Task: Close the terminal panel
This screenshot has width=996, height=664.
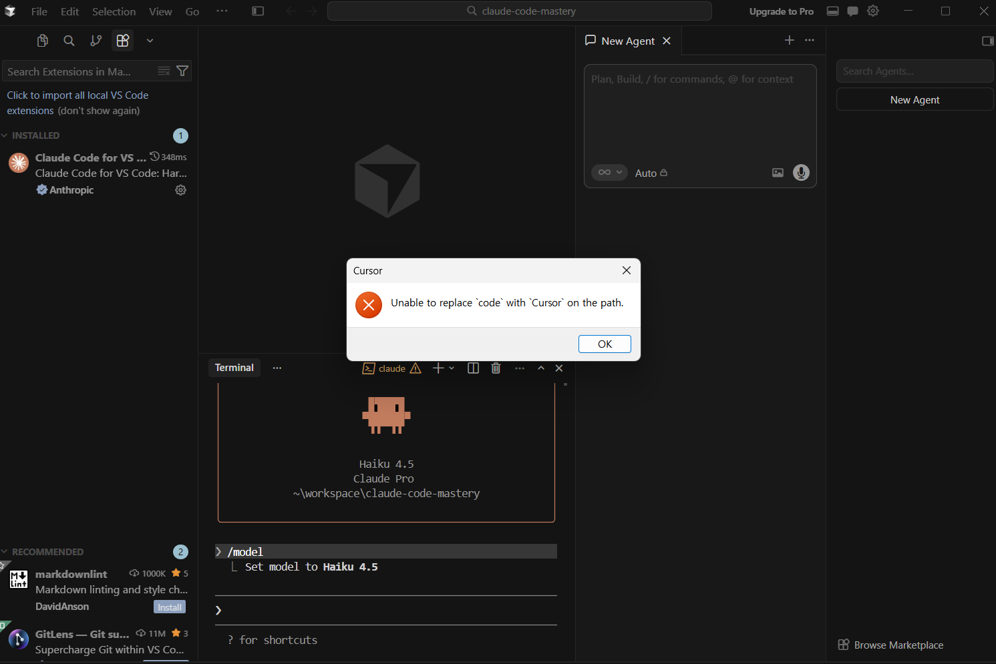Action: (x=559, y=368)
